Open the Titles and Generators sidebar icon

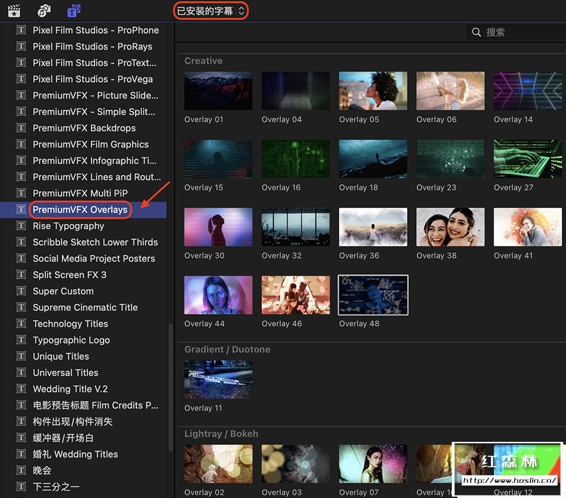click(74, 11)
